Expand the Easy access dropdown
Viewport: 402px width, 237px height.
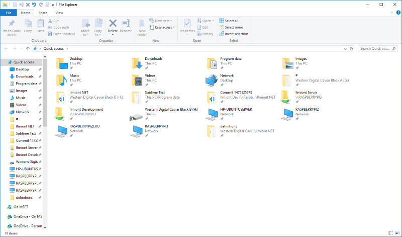(165, 27)
